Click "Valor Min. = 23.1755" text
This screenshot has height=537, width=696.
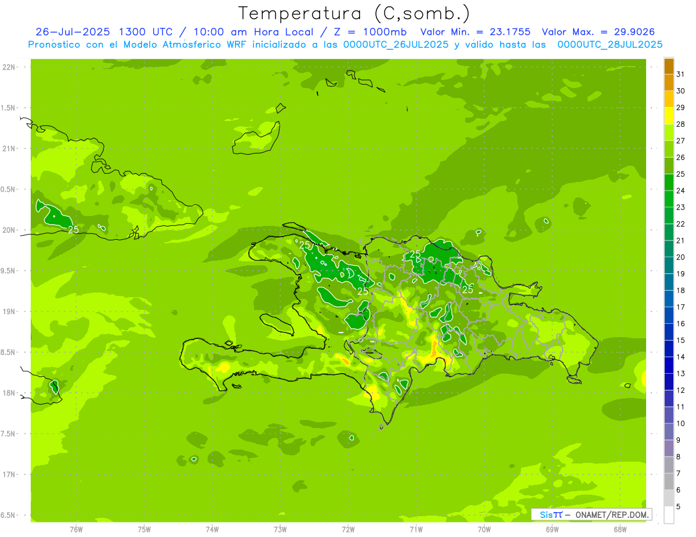click(x=476, y=32)
